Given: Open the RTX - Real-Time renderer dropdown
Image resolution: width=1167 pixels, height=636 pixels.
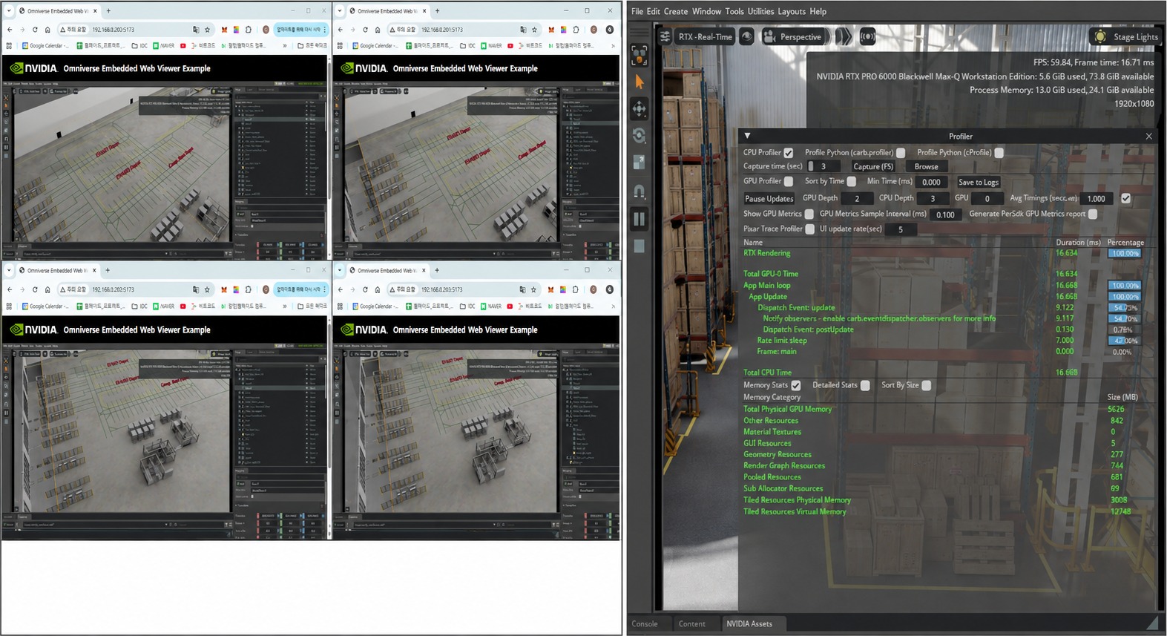Looking at the screenshot, I should point(705,36).
